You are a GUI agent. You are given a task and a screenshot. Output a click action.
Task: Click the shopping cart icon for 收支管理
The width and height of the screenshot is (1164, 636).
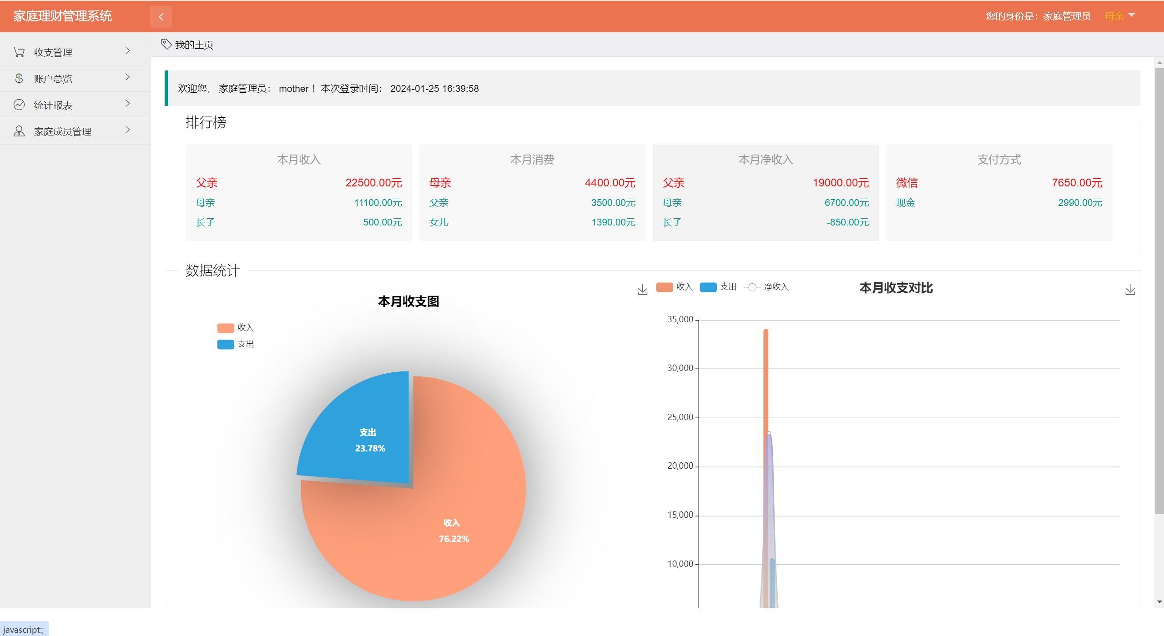(19, 52)
